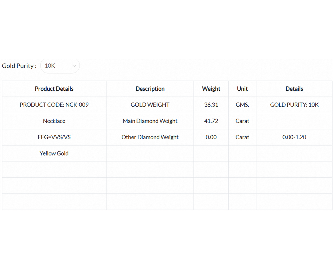Open the Gold Purity dropdown
The height and width of the screenshot is (264, 334).
point(59,66)
